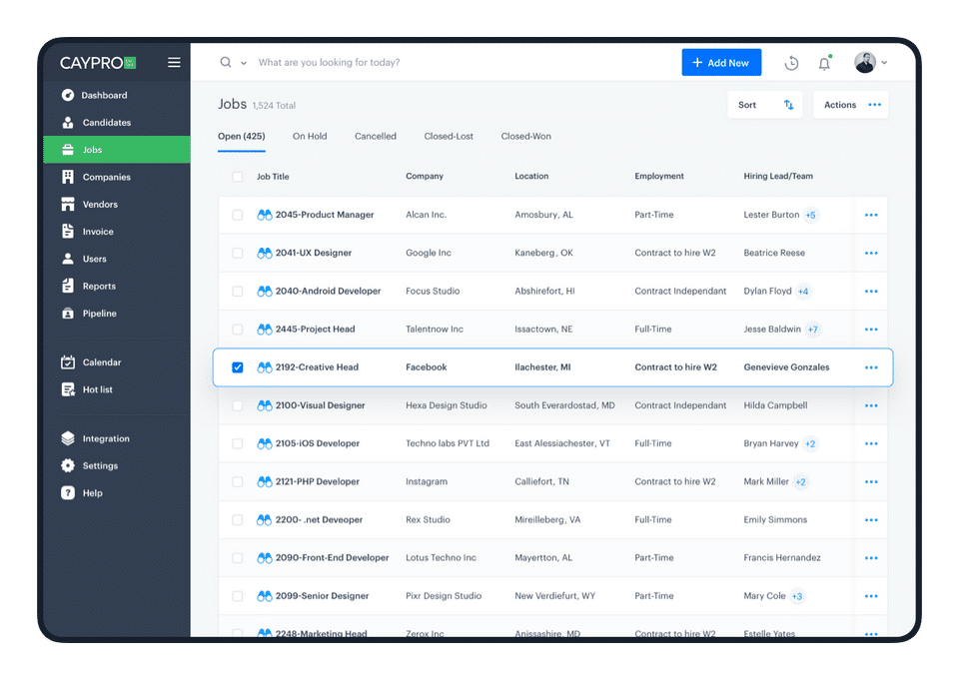Click the +7 team badge beside Jesse Baldwin
Screen dimensions: 959x680
tap(812, 330)
